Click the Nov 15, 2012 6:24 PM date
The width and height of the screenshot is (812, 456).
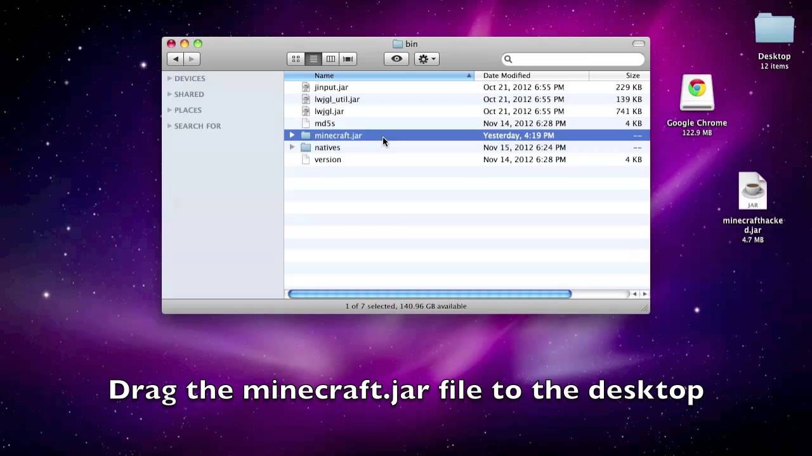(525, 148)
